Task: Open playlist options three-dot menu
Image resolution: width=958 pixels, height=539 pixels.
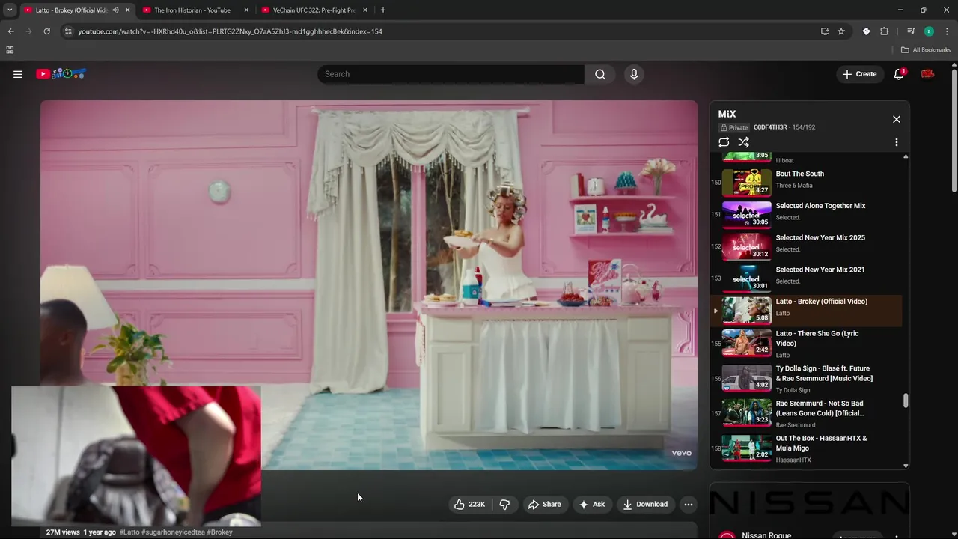Action: click(x=897, y=142)
